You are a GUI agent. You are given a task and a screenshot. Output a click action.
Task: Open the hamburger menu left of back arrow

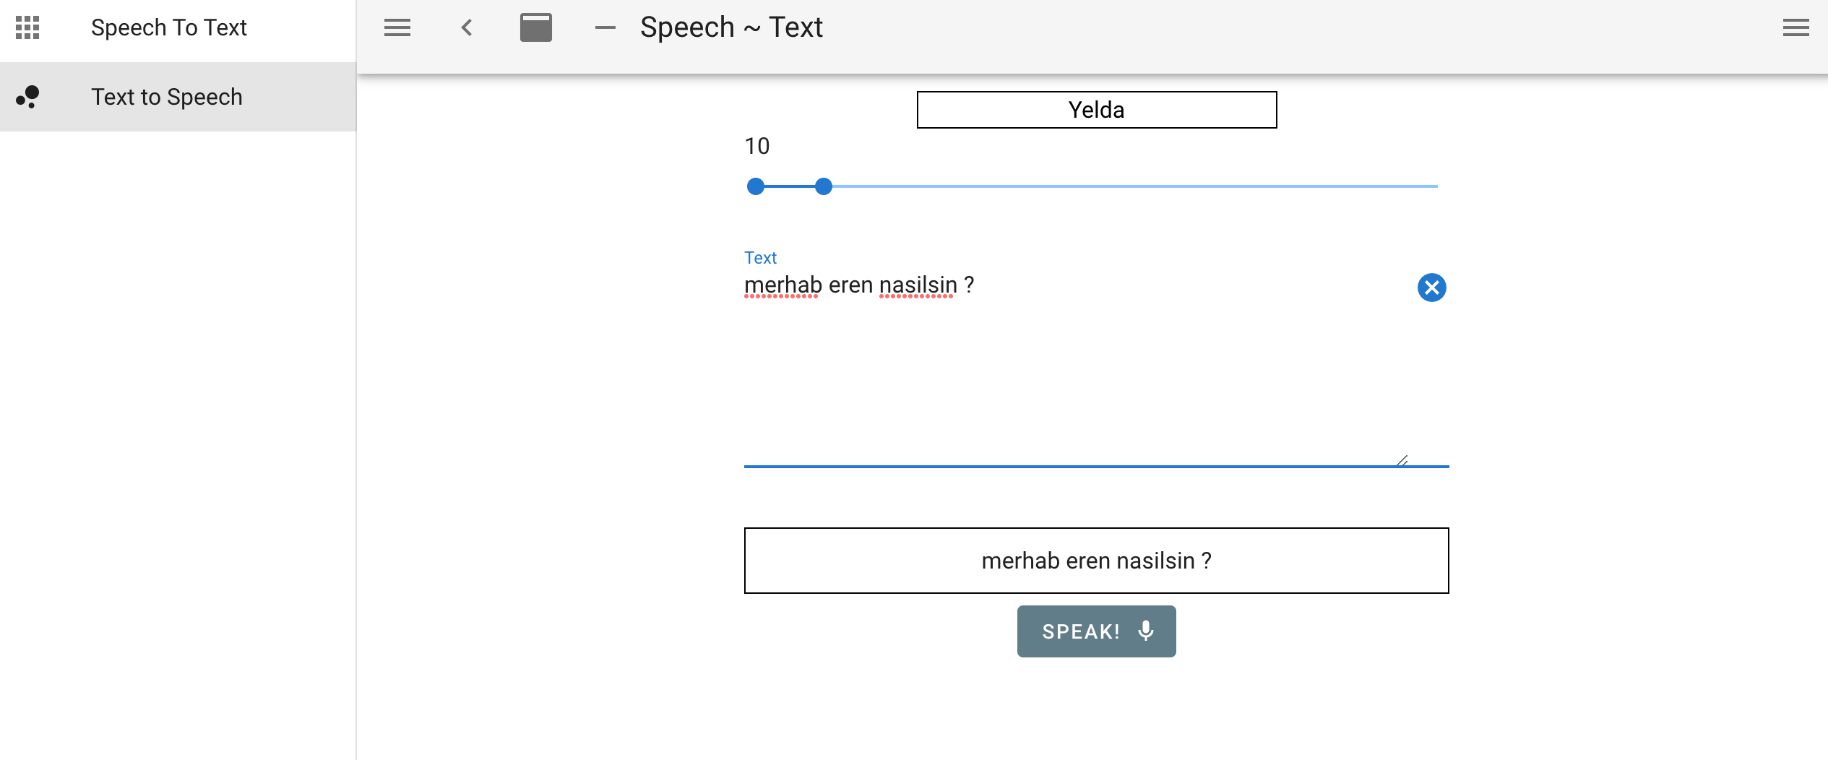pos(397,28)
